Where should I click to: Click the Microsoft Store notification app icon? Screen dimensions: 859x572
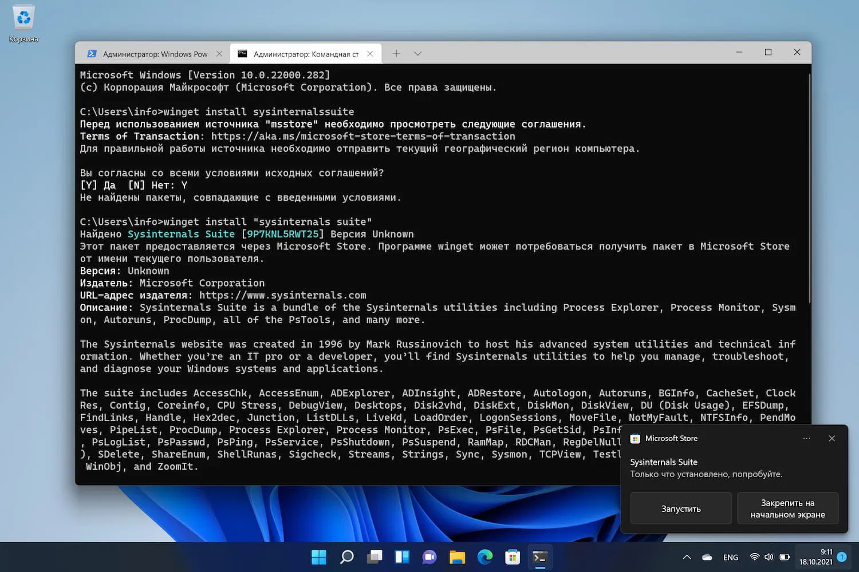click(635, 439)
